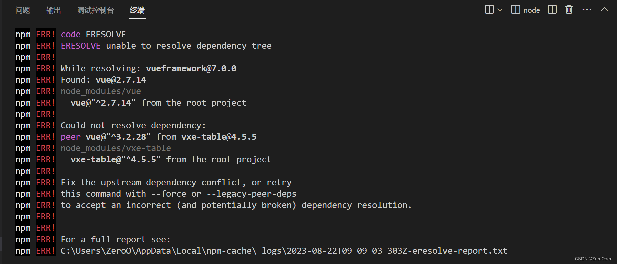This screenshot has height=264, width=617.
Task: Click the scrollbar sliver on the left edge
Action: click(x=1, y=243)
